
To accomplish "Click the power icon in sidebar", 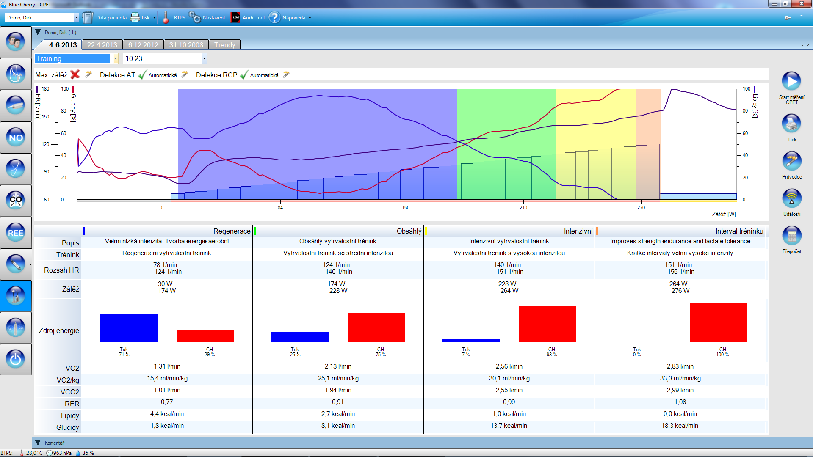I will coord(16,359).
